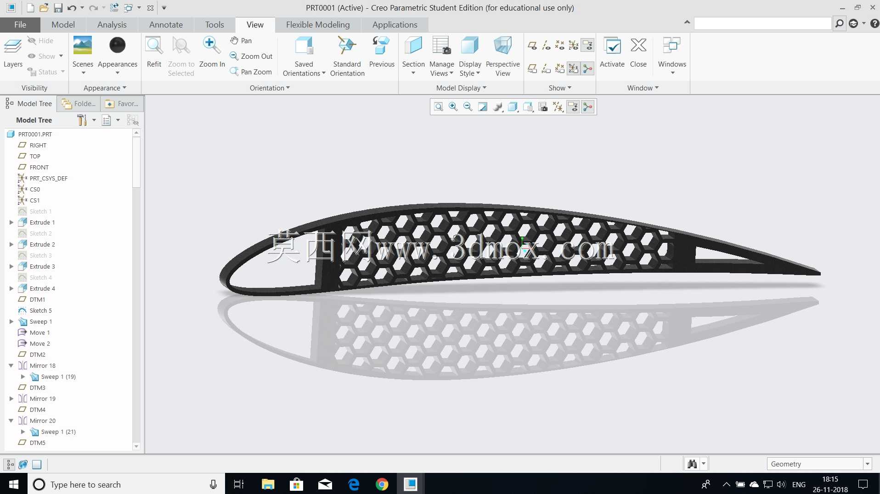Click the Perspective View button

click(502, 56)
